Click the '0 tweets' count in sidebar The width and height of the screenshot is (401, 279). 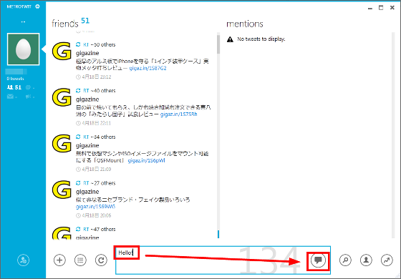pyautogui.click(x=15, y=79)
